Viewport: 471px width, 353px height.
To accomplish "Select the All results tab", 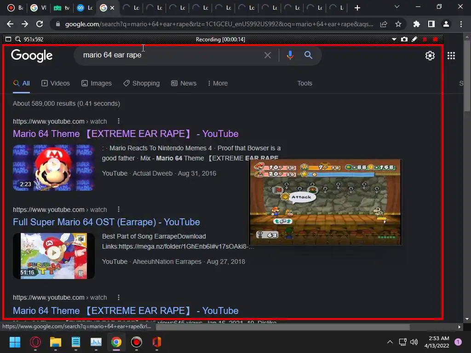I will tap(21, 84).
